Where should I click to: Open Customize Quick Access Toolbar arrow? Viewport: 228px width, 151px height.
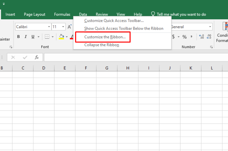point(4,4)
